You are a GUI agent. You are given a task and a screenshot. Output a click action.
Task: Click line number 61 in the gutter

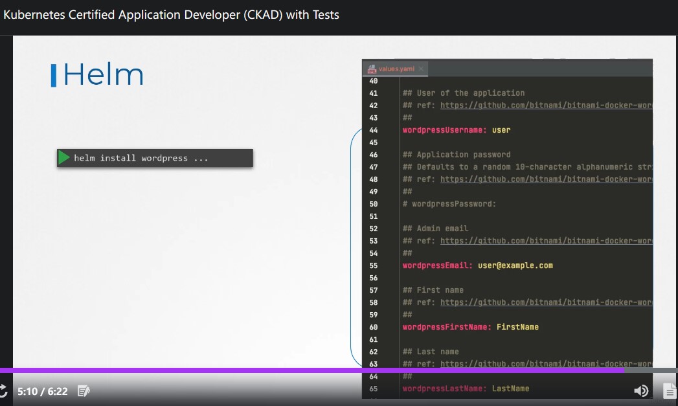tap(374, 340)
